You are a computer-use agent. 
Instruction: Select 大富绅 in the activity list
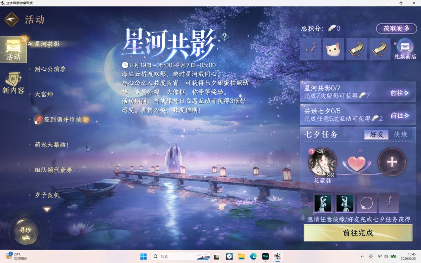(44, 94)
